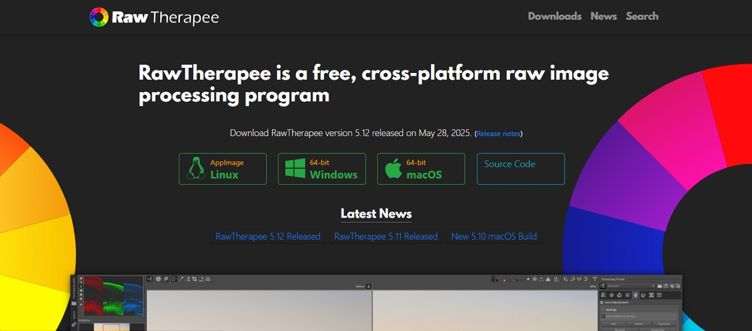Click the RGB histogram in the preview
The width and height of the screenshot is (752, 331).
[x=114, y=296]
